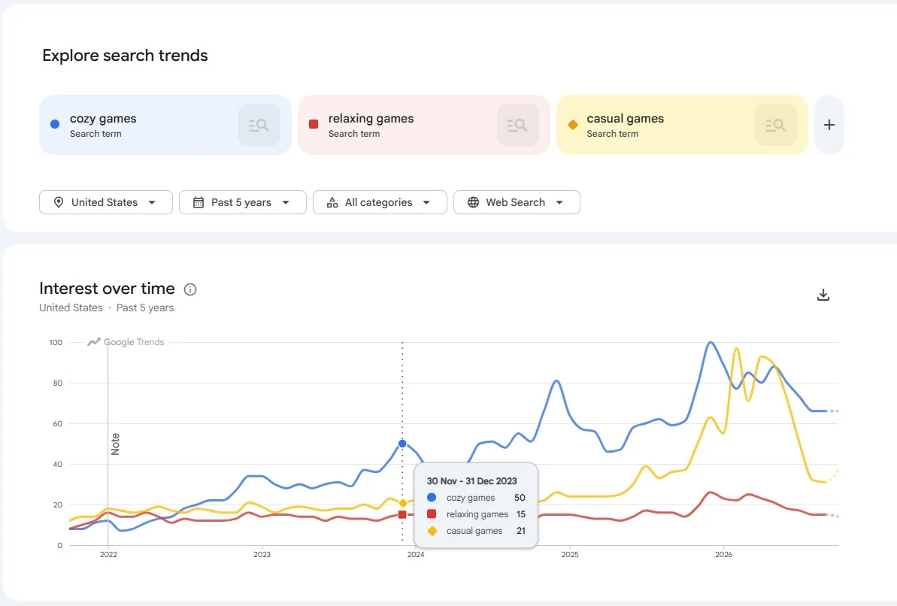Image resolution: width=897 pixels, height=606 pixels.
Task: Click the red relaxing games chart point
Action: point(402,515)
